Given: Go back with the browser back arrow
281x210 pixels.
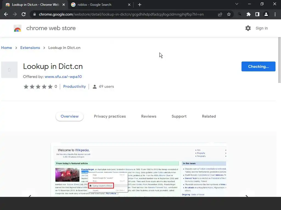Looking at the screenshot, I should tap(6, 14).
